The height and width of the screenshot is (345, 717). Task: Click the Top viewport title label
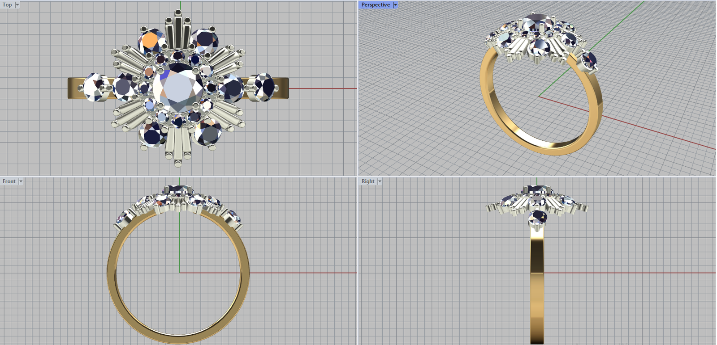click(8, 5)
